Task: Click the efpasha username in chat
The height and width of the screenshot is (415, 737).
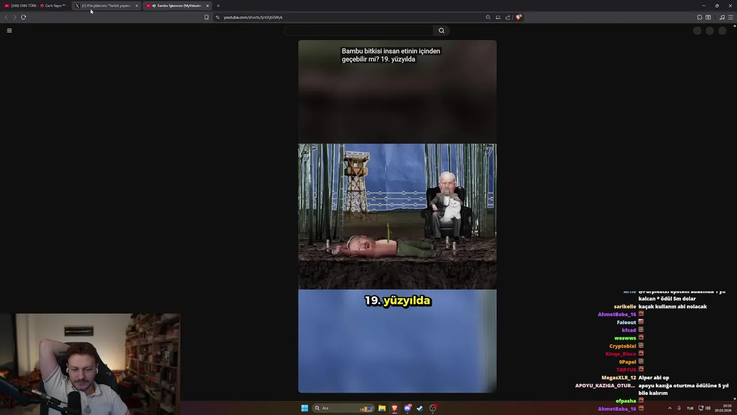Action: coord(626,401)
